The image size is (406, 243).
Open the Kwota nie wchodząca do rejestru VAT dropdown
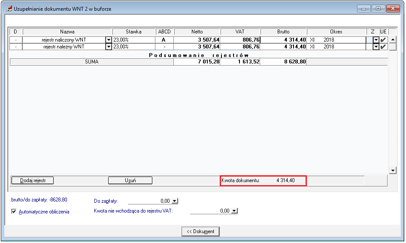[234, 211]
